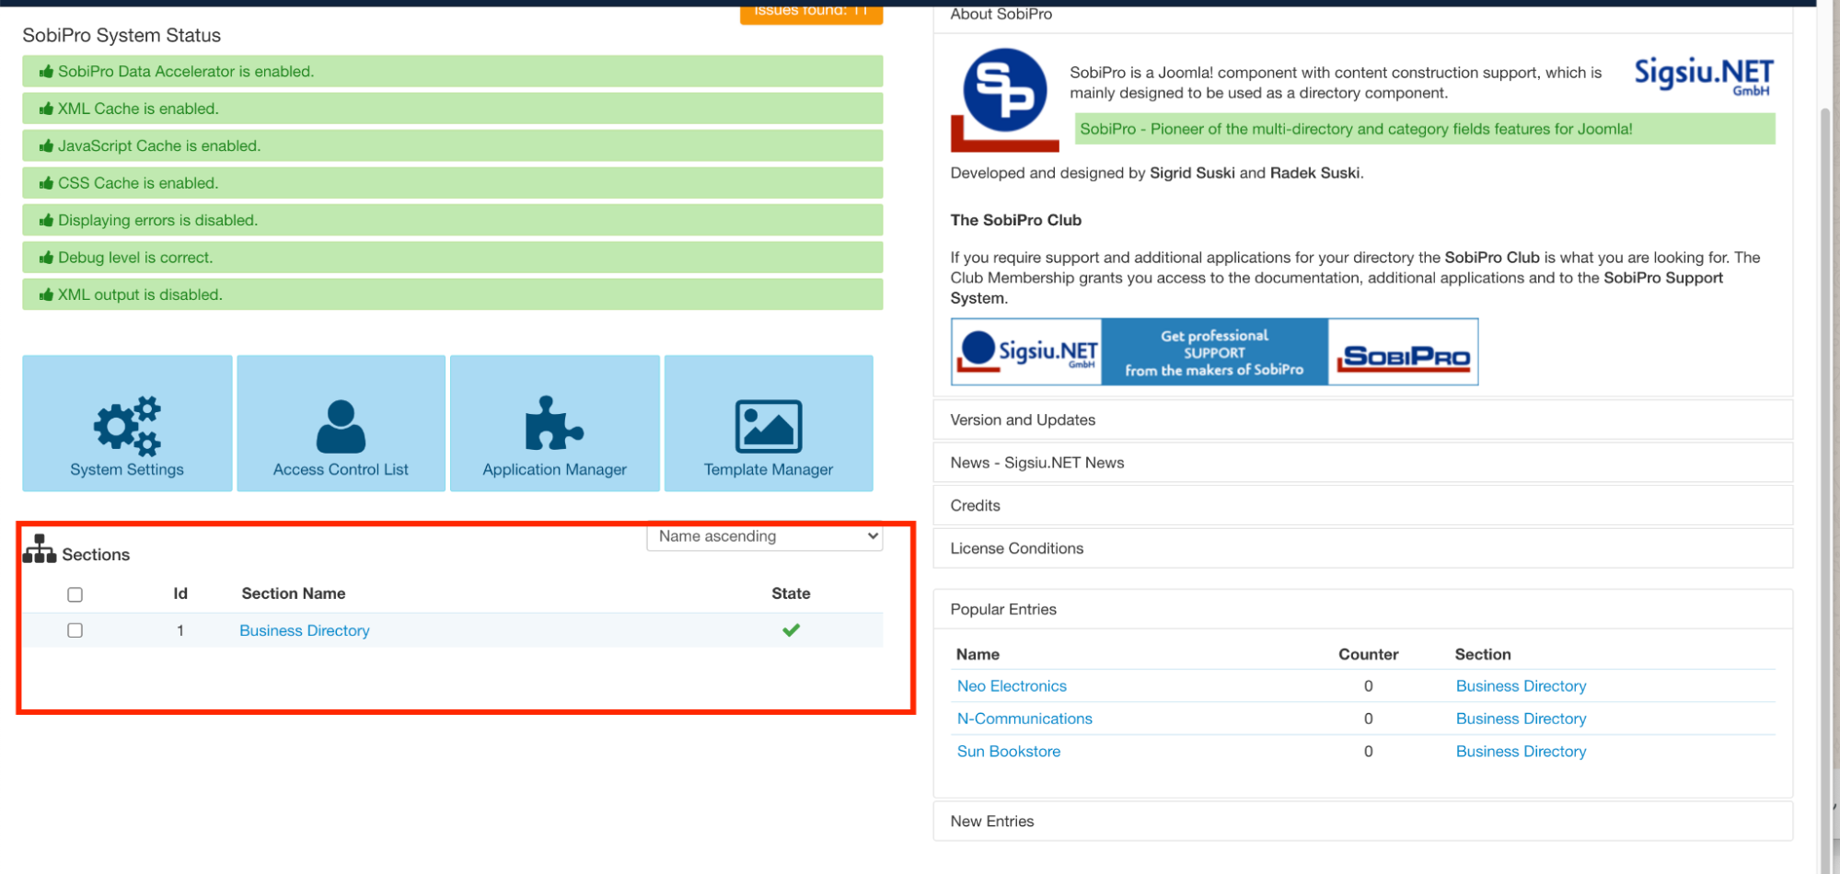Open Neo Electronics entry

point(1012,686)
